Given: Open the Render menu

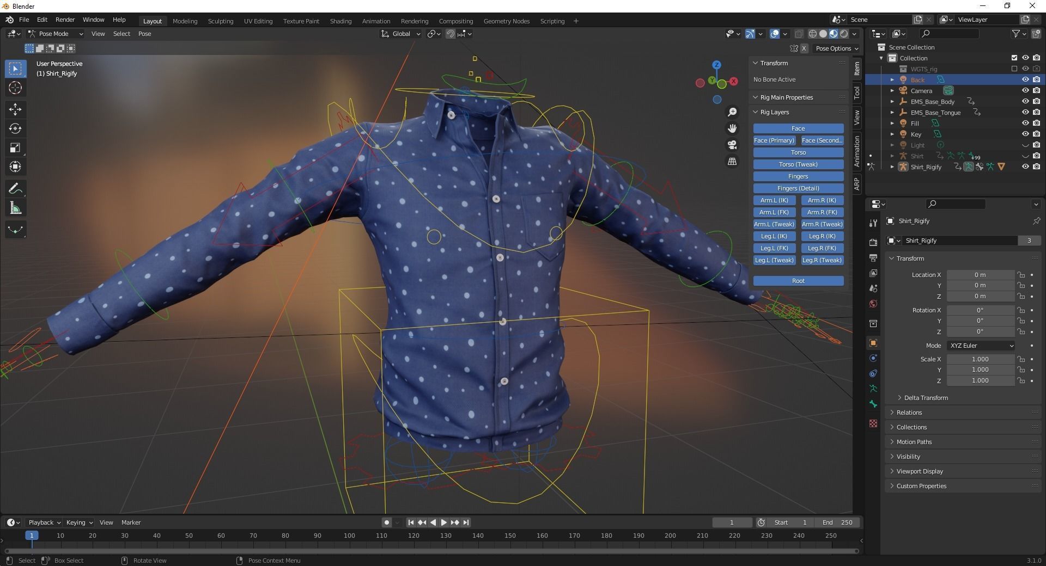Looking at the screenshot, I should (x=65, y=20).
